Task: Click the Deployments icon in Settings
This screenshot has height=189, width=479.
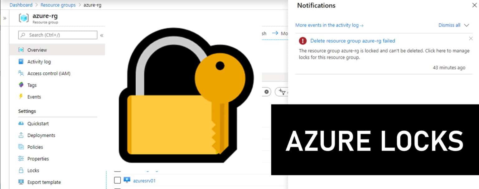Action: (21, 135)
